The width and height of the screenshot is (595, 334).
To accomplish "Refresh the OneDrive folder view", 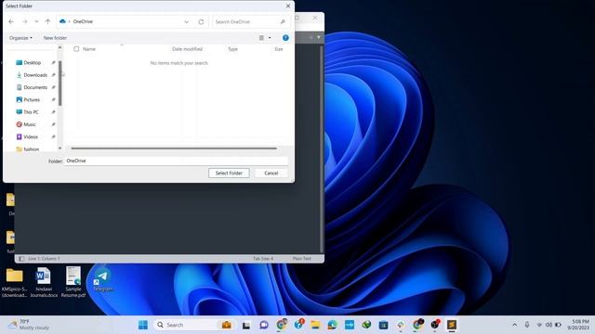I will [x=201, y=22].
